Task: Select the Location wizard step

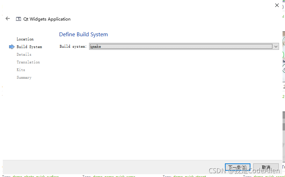Action: click(25, 39)
